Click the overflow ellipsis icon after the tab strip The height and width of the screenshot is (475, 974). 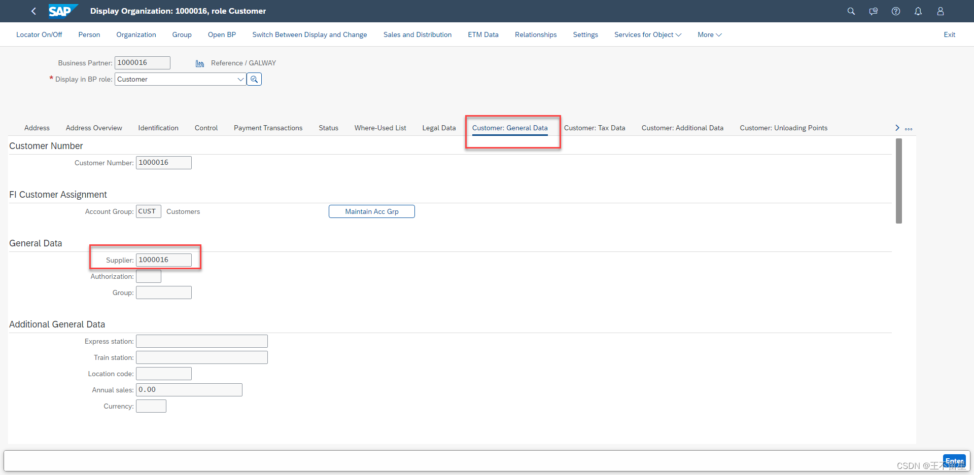click(909, 128)
